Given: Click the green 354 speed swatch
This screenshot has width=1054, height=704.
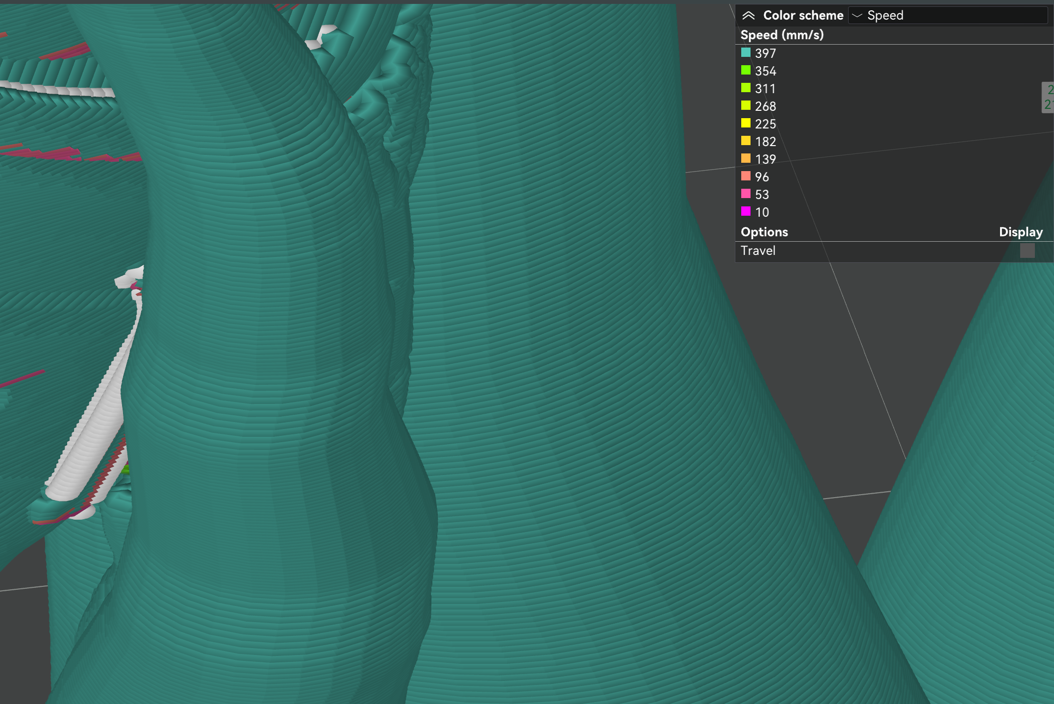Looking at the screenshot, I should (x=746, y=69).
